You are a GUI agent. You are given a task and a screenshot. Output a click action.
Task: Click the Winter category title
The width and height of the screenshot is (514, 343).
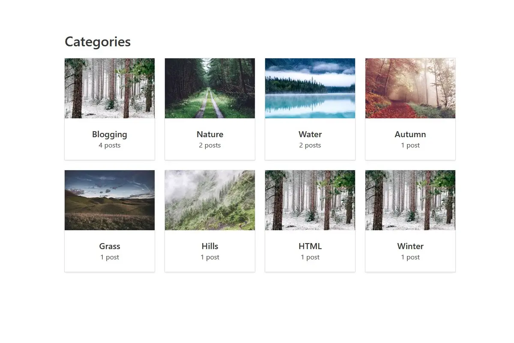(410, 246)
